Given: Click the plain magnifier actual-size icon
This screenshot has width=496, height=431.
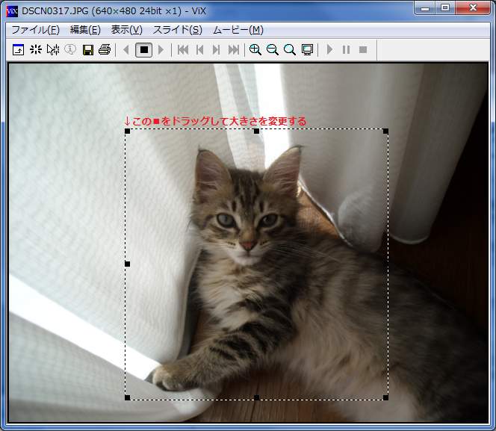Looking at the screenshot, I should 289,49.
